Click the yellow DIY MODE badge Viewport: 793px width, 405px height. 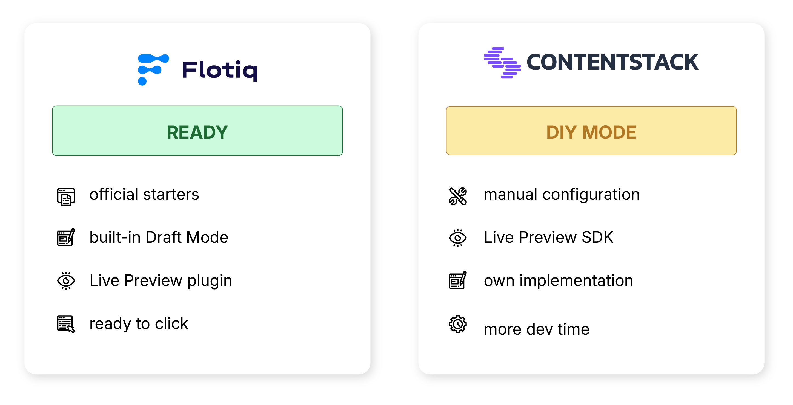[591, 131]
